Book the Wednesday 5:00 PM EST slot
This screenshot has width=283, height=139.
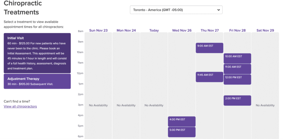[182, 132]
